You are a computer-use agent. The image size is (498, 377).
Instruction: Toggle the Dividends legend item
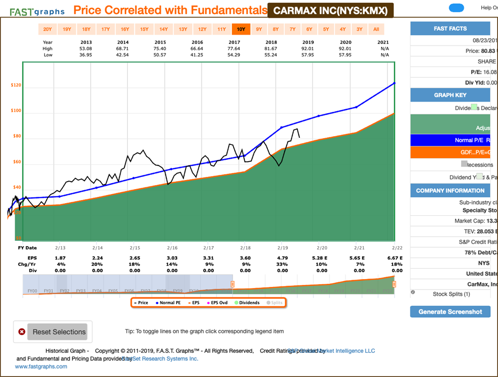point(247,303)
